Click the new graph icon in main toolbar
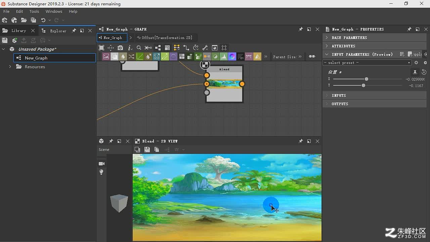 (14, 20)
